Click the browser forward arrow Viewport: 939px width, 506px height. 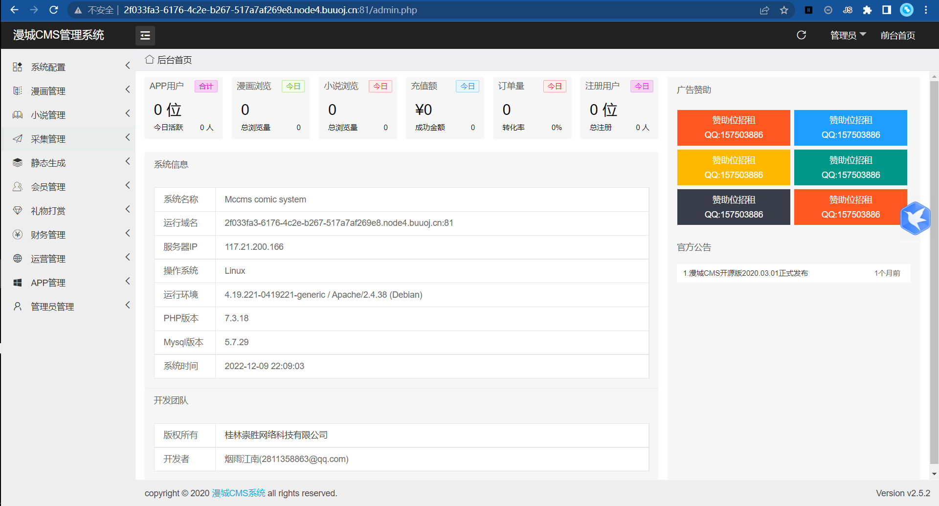[x=34, y=10]
